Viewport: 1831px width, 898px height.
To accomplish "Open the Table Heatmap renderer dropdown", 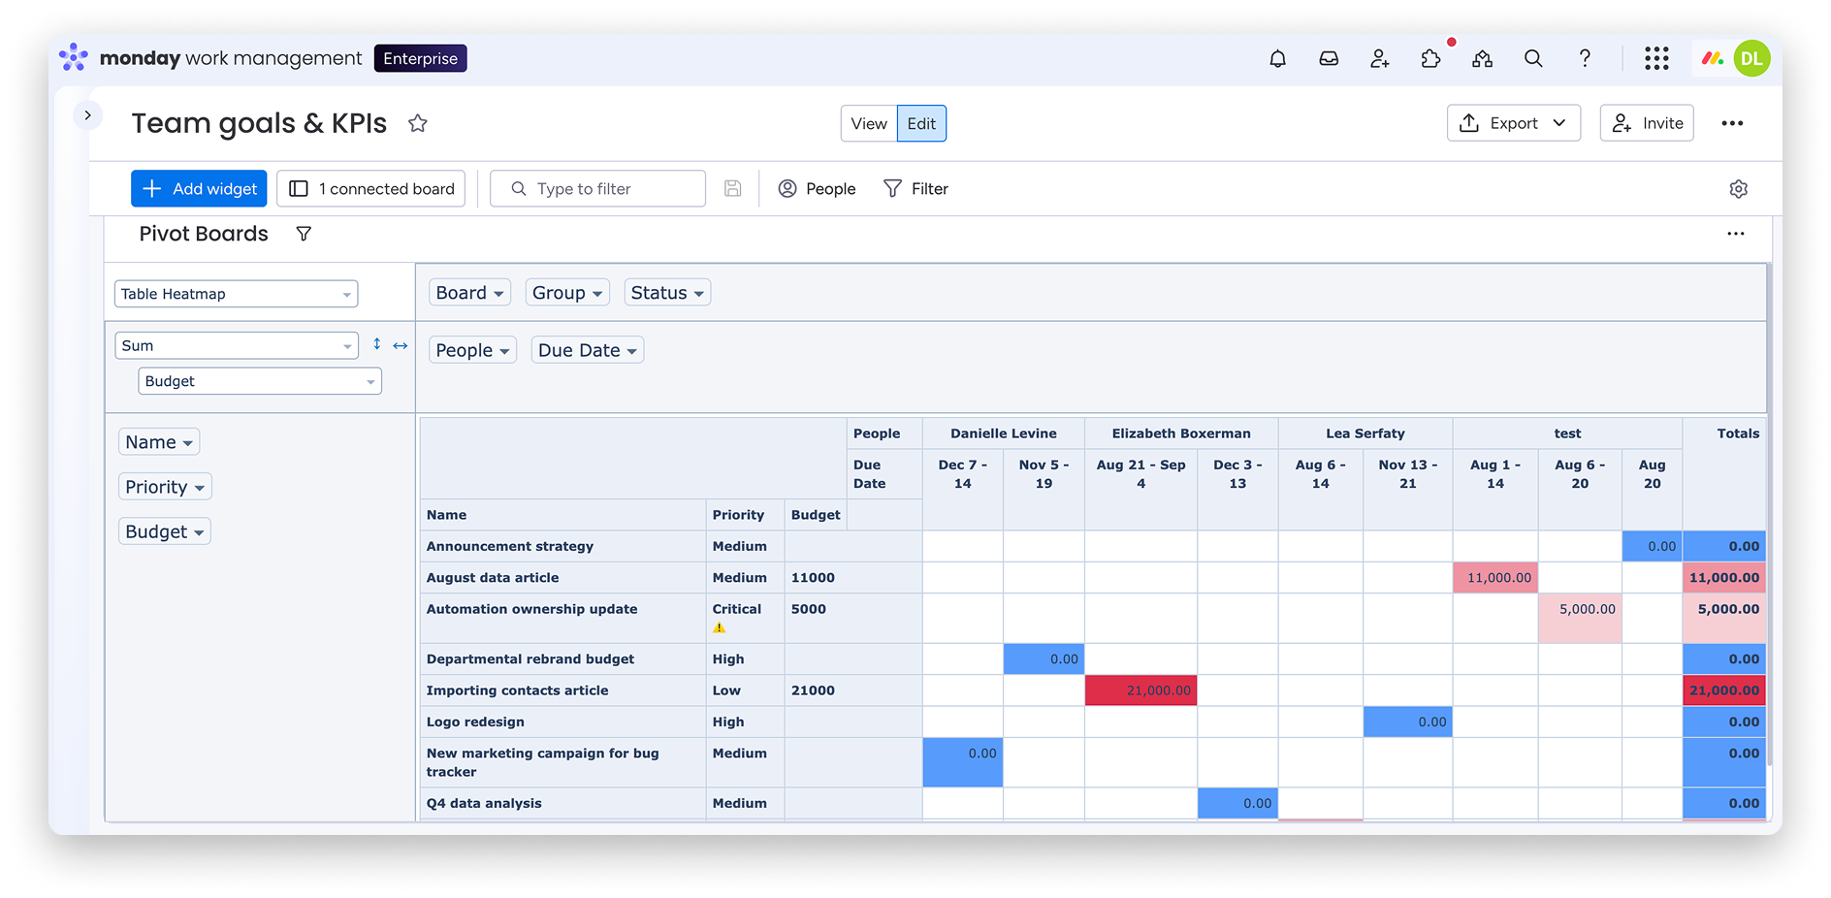I will (236, 294).
